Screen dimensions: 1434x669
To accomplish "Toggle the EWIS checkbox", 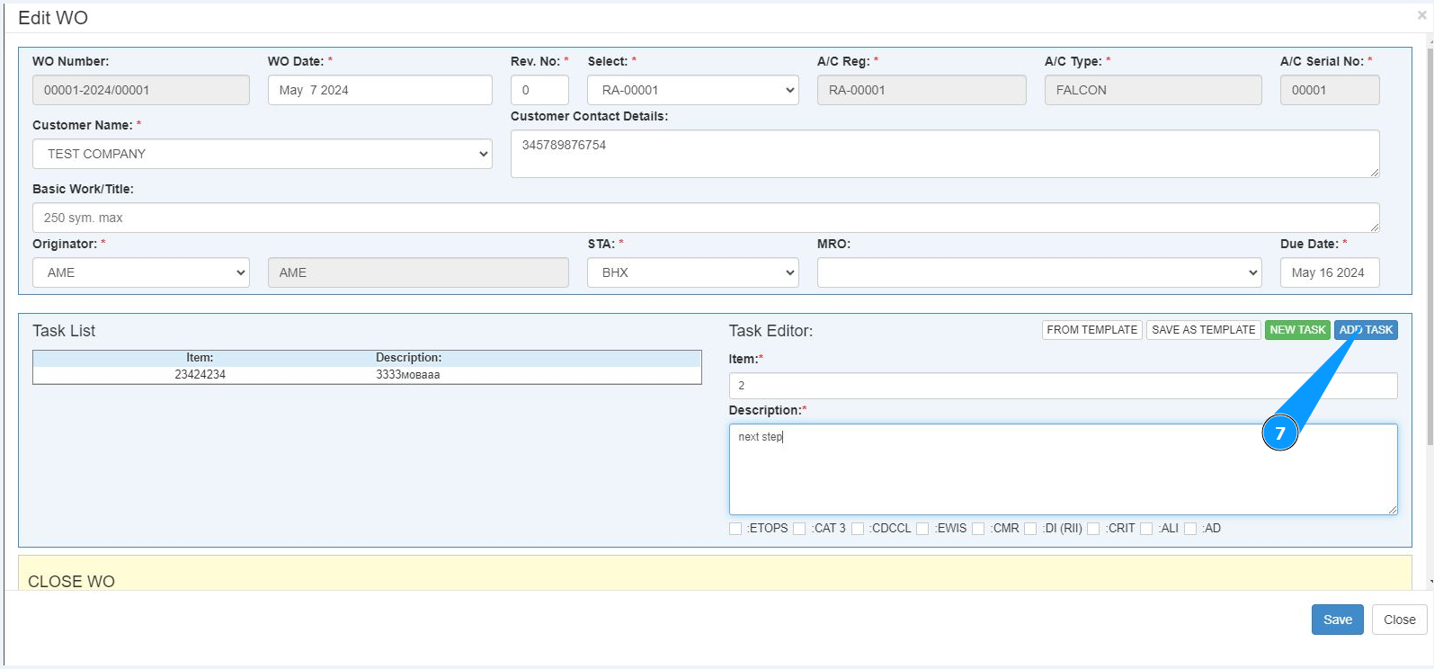I will (922, 529).
